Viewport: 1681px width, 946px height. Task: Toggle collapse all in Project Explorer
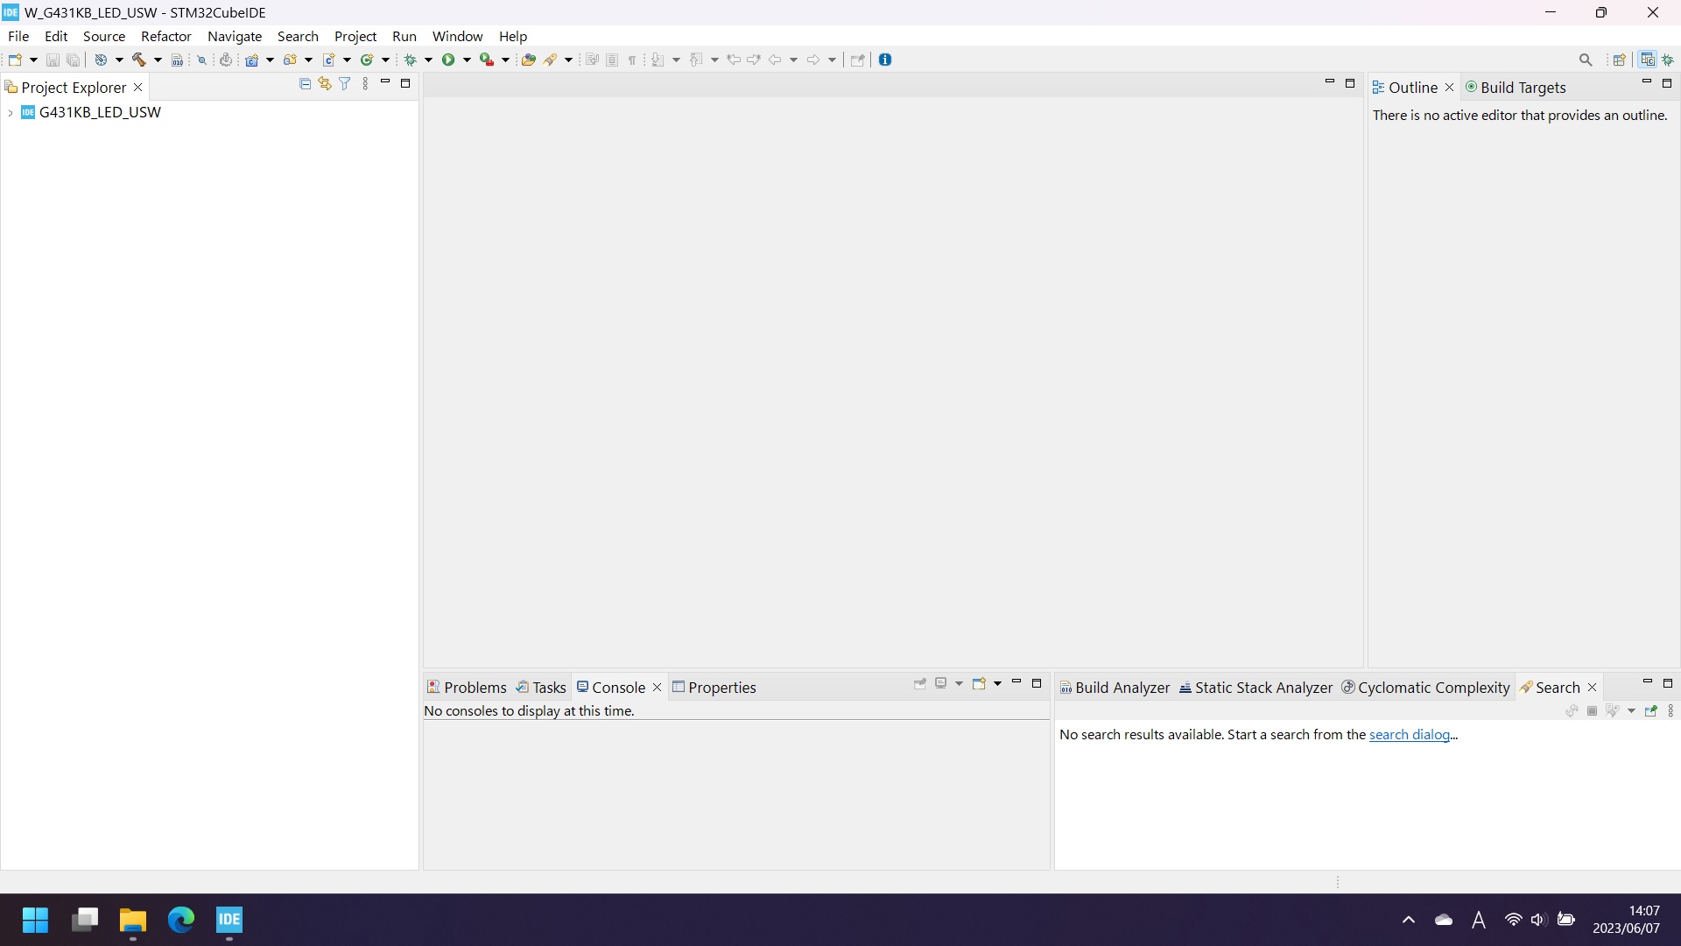[x=306, y=83]
